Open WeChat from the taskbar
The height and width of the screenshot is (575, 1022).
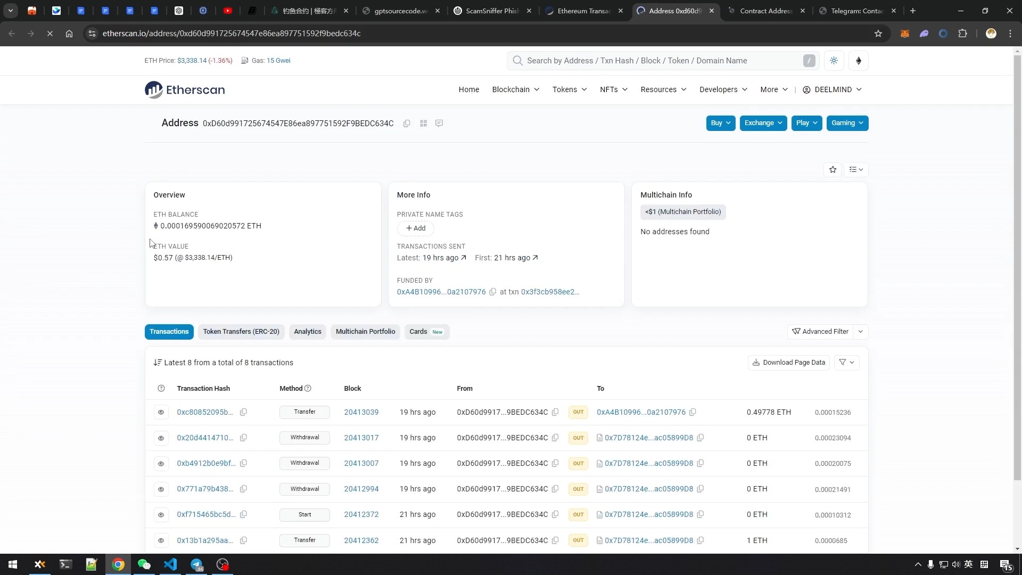[144, 564]
